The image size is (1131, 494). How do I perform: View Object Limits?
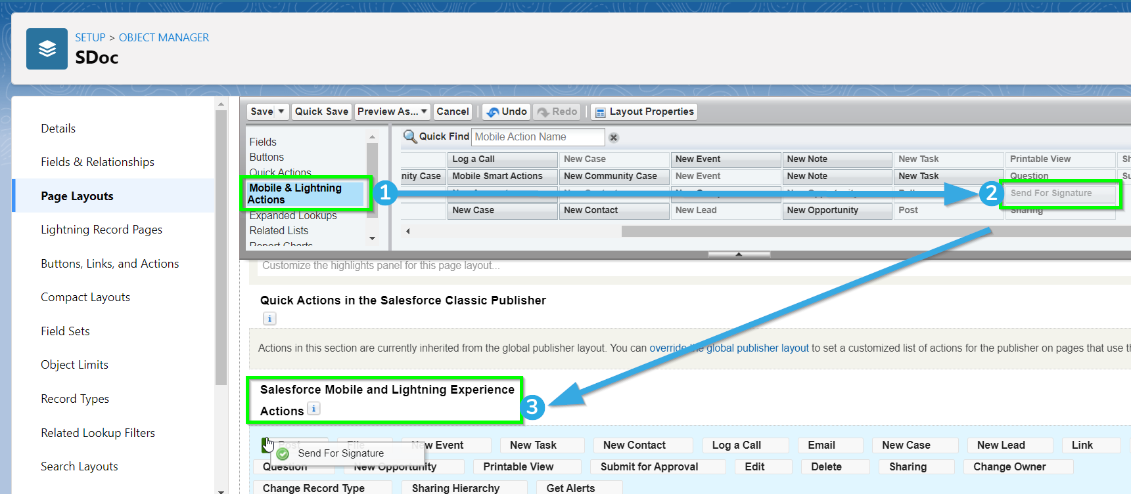click(74, 365)
